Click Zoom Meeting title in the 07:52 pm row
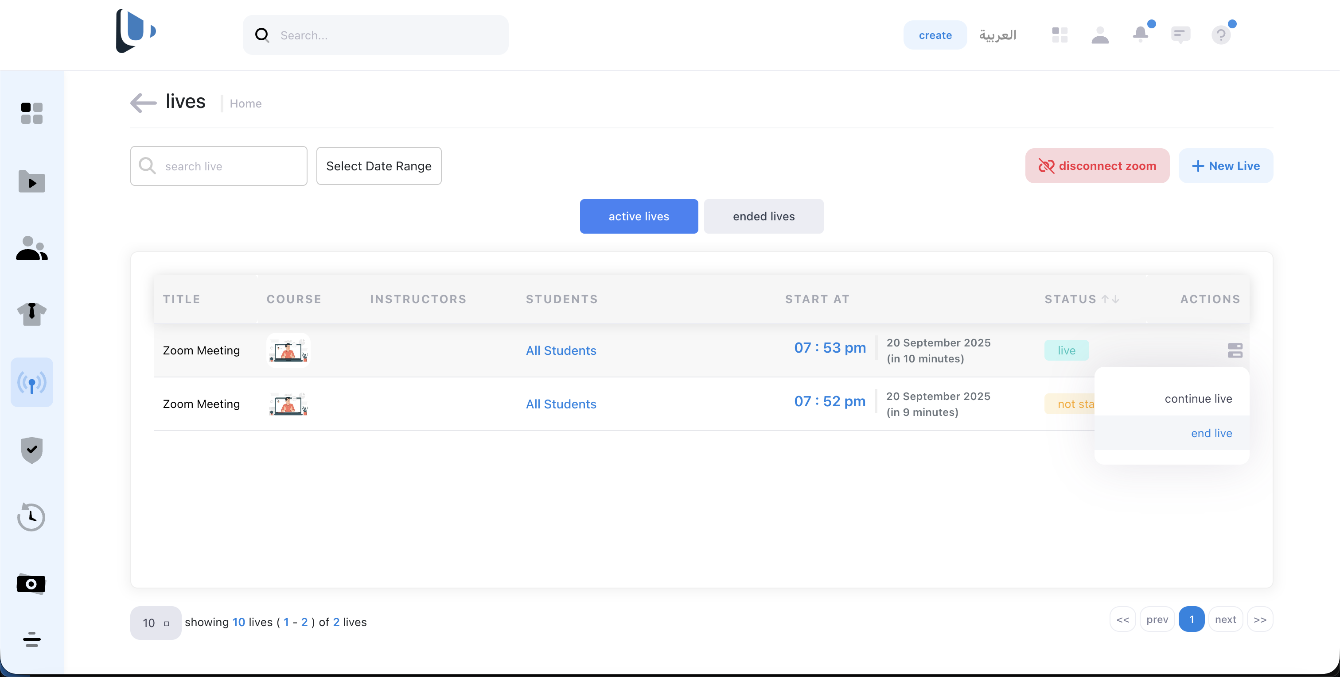Screen dimensions: 1340x677 pos(201,404)
